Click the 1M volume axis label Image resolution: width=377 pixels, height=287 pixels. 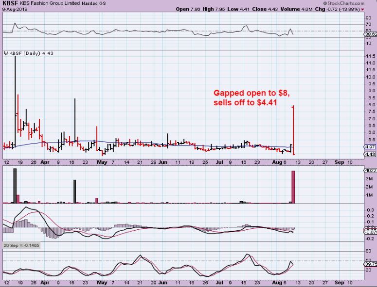pyautogui.click(x=369, y=195)
